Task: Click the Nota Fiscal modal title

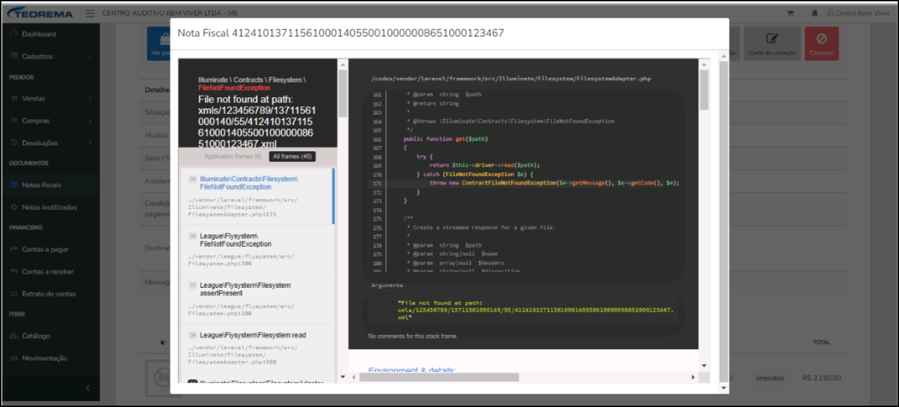Action: coord(341,33)
